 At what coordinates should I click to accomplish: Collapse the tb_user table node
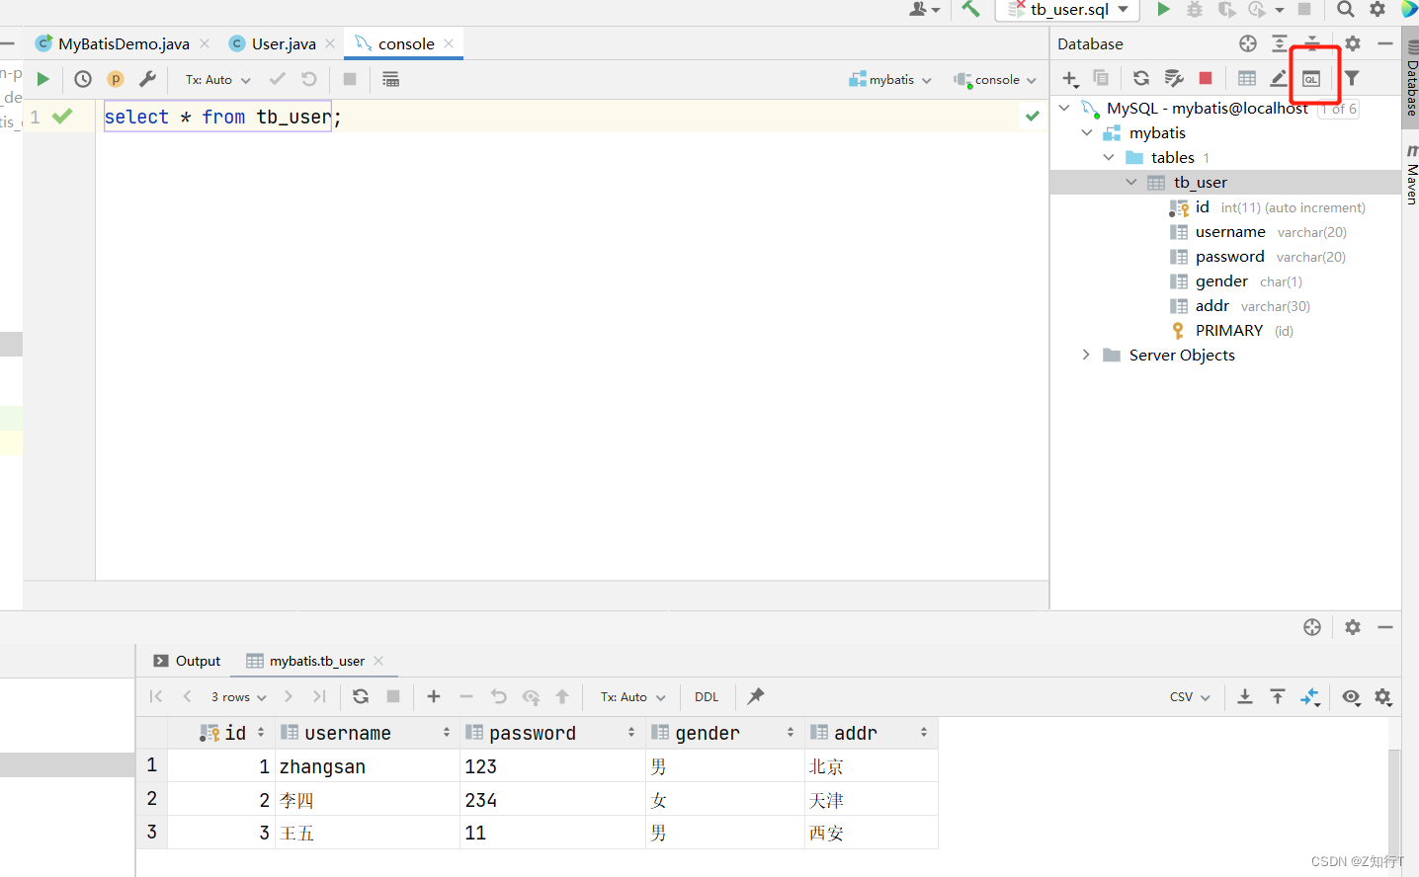(1131, 182)
